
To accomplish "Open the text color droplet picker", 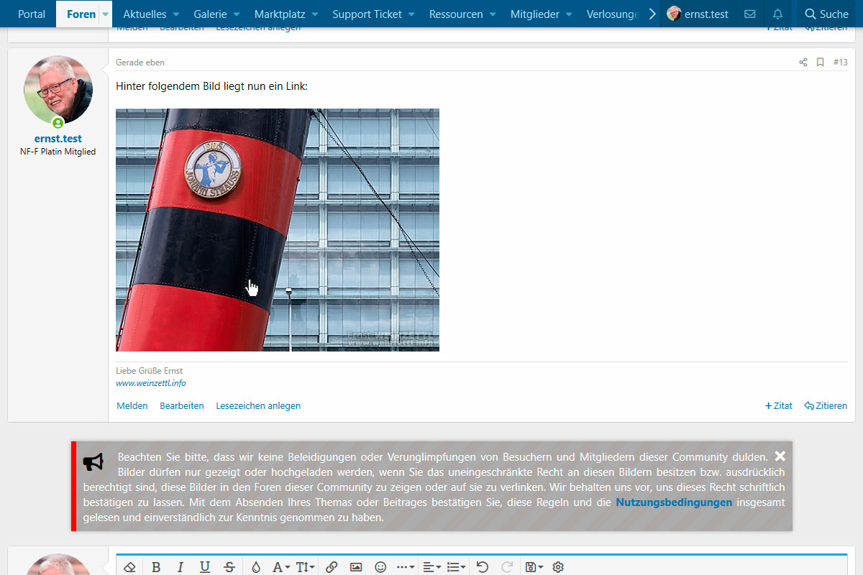I will pos(256,567).
